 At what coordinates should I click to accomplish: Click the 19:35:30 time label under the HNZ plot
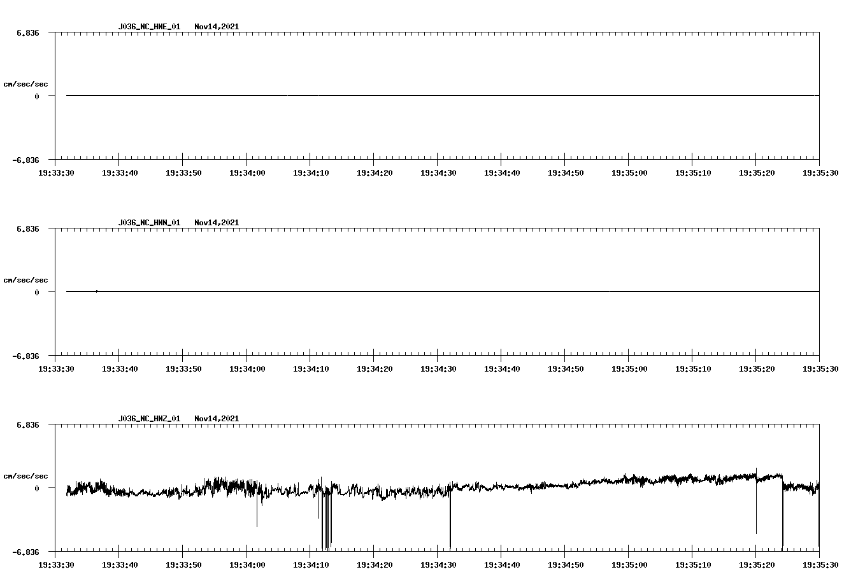820,564
